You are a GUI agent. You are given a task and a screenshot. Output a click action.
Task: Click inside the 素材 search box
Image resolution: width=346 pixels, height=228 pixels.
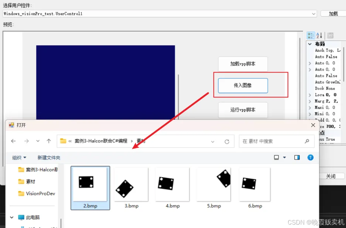pos(273,141)
